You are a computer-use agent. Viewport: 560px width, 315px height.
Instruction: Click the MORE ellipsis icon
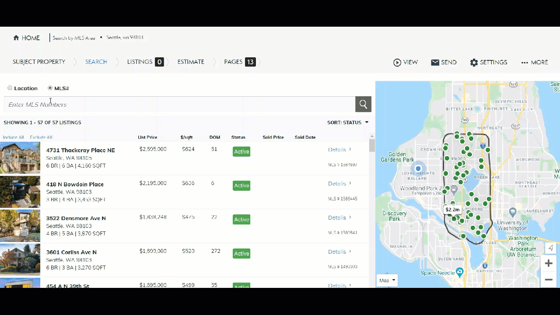pos(524,62)
